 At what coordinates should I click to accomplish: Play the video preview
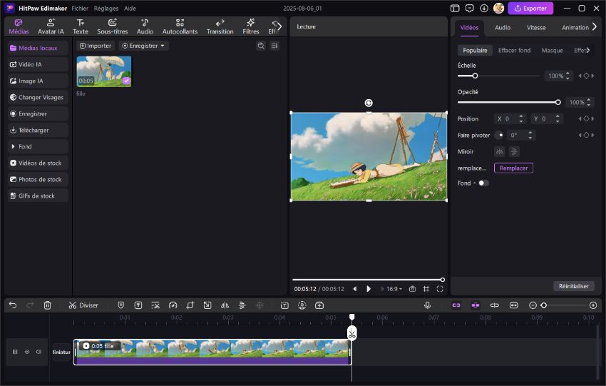[369, 289]
